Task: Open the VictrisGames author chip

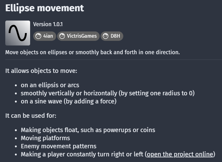Action: click(78, 36)
